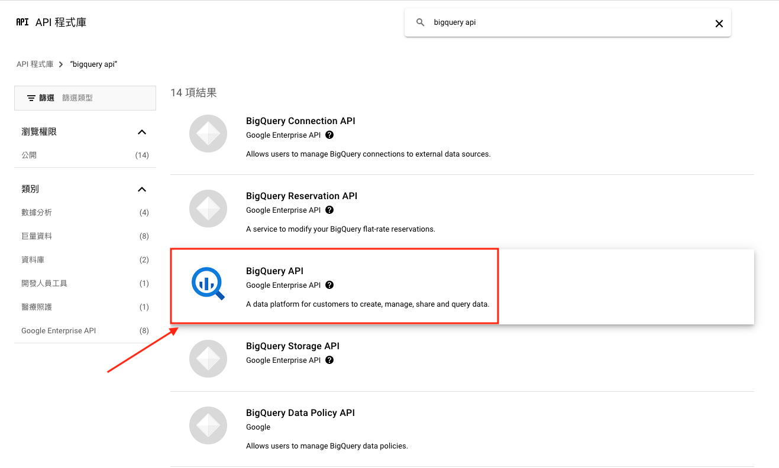This screenshot has width=779, height=468.
Task: Click help icon for BigQuery Reservation API
Action: pyautogui.click(x=329, y=210)
